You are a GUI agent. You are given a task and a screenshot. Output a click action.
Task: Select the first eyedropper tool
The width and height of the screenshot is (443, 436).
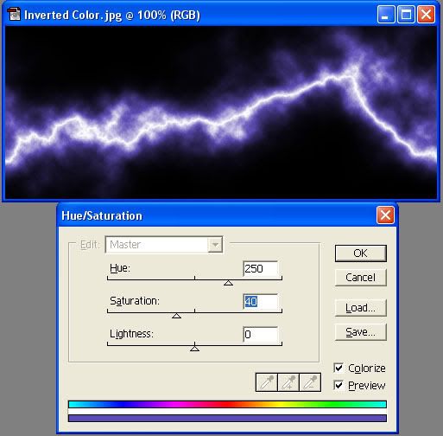pyautogui.click(x=267, y=382)
